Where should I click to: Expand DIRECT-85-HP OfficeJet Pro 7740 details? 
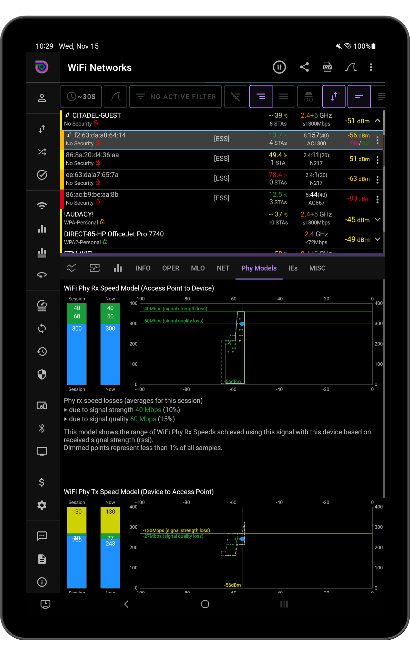point(378,239)
